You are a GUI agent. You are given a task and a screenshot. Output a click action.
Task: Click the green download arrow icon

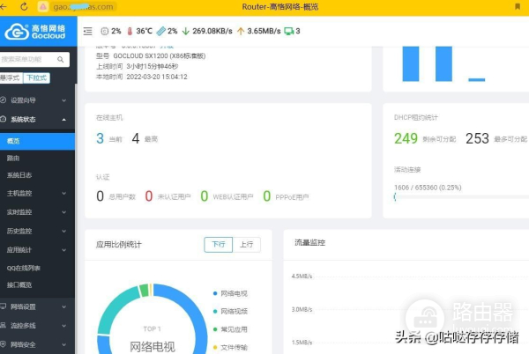point(185,32)
